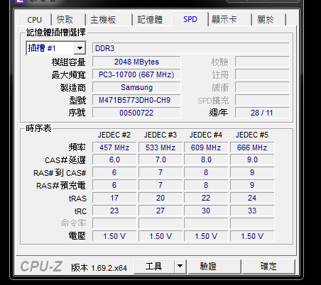The width and height of the screenshot is (321, 285).
Task: Click the 2048 MBytes module size value
Action: [x=136, y=62]
